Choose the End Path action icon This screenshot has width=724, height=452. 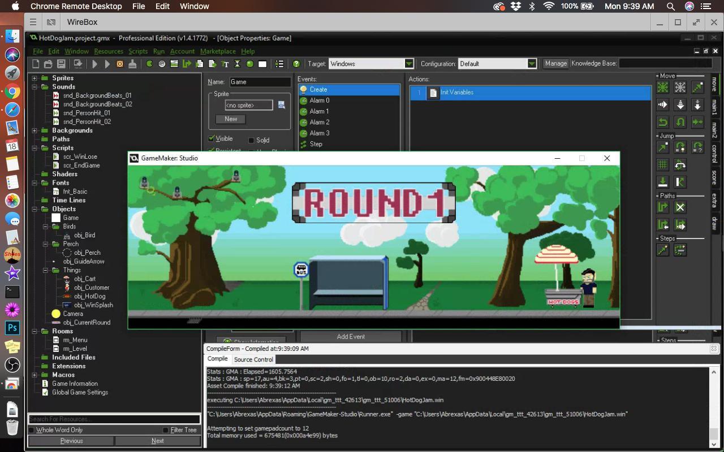click(680, 207)
